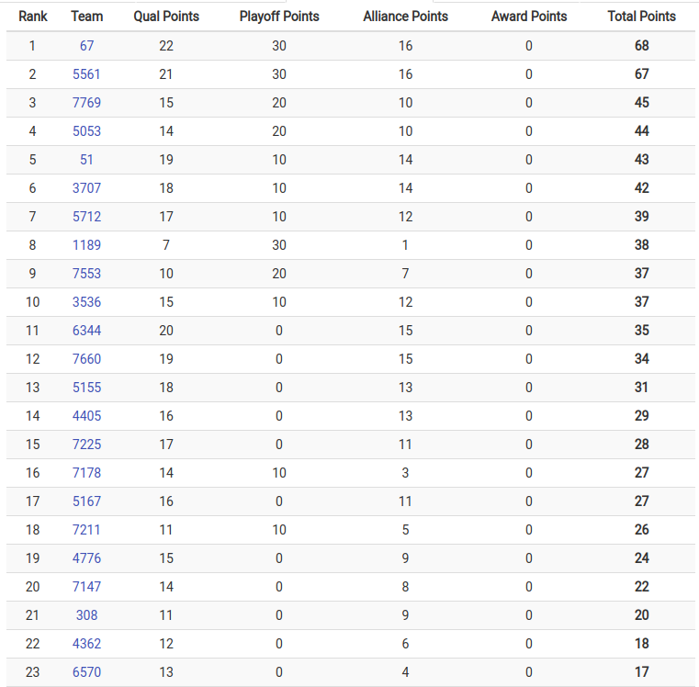
Task: Click the Total Points column header
Action: point(641,17)
